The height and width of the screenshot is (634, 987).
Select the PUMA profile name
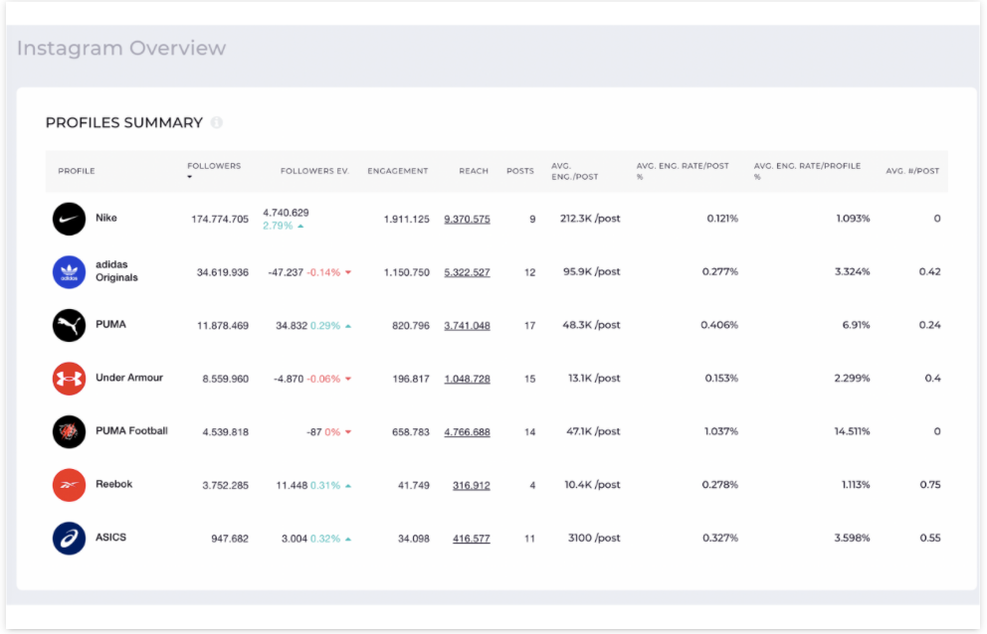click(110, 324)
